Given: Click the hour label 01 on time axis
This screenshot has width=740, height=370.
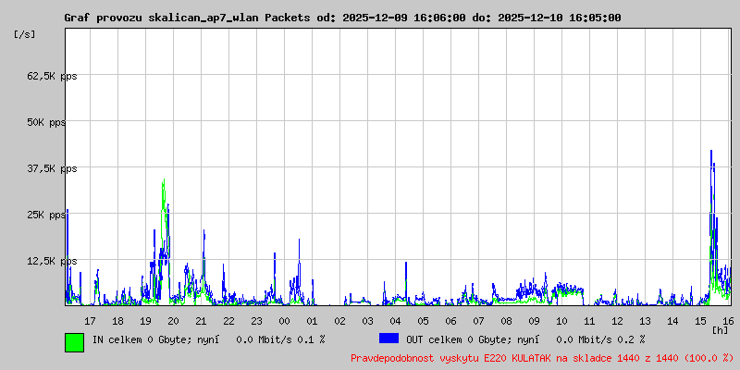Looking at the screenshot, I should (x=312, y=321).
